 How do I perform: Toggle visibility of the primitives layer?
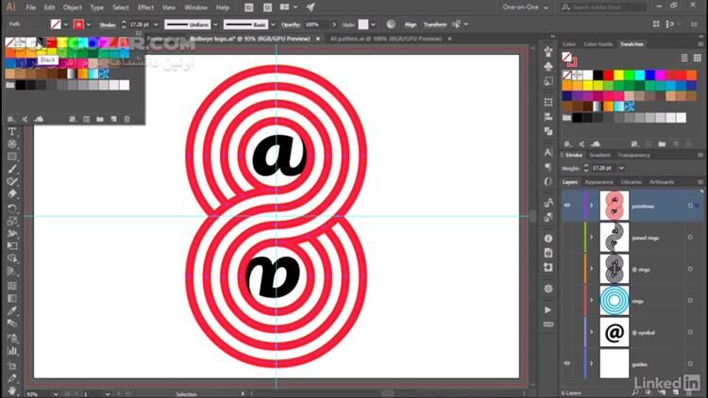(567, 205)
